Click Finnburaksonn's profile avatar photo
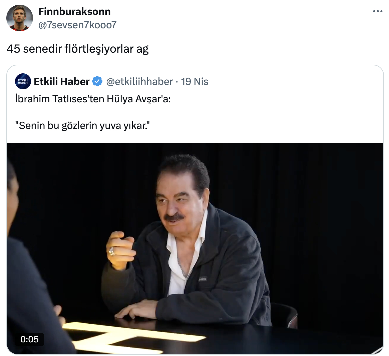Image resolution: width=389 pixels, height=356 pixels. pos(20,18)
